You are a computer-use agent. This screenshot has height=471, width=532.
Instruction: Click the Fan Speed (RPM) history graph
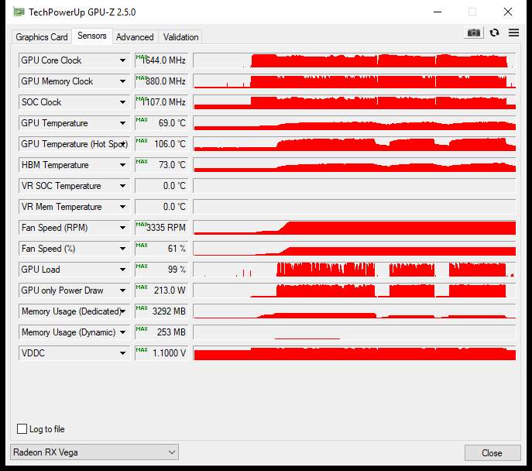355,228
